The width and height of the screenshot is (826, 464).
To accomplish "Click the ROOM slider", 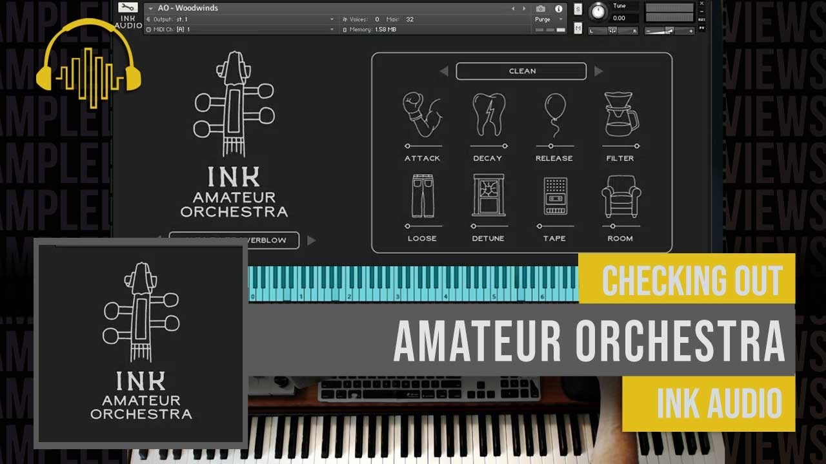I will (621, 226).
